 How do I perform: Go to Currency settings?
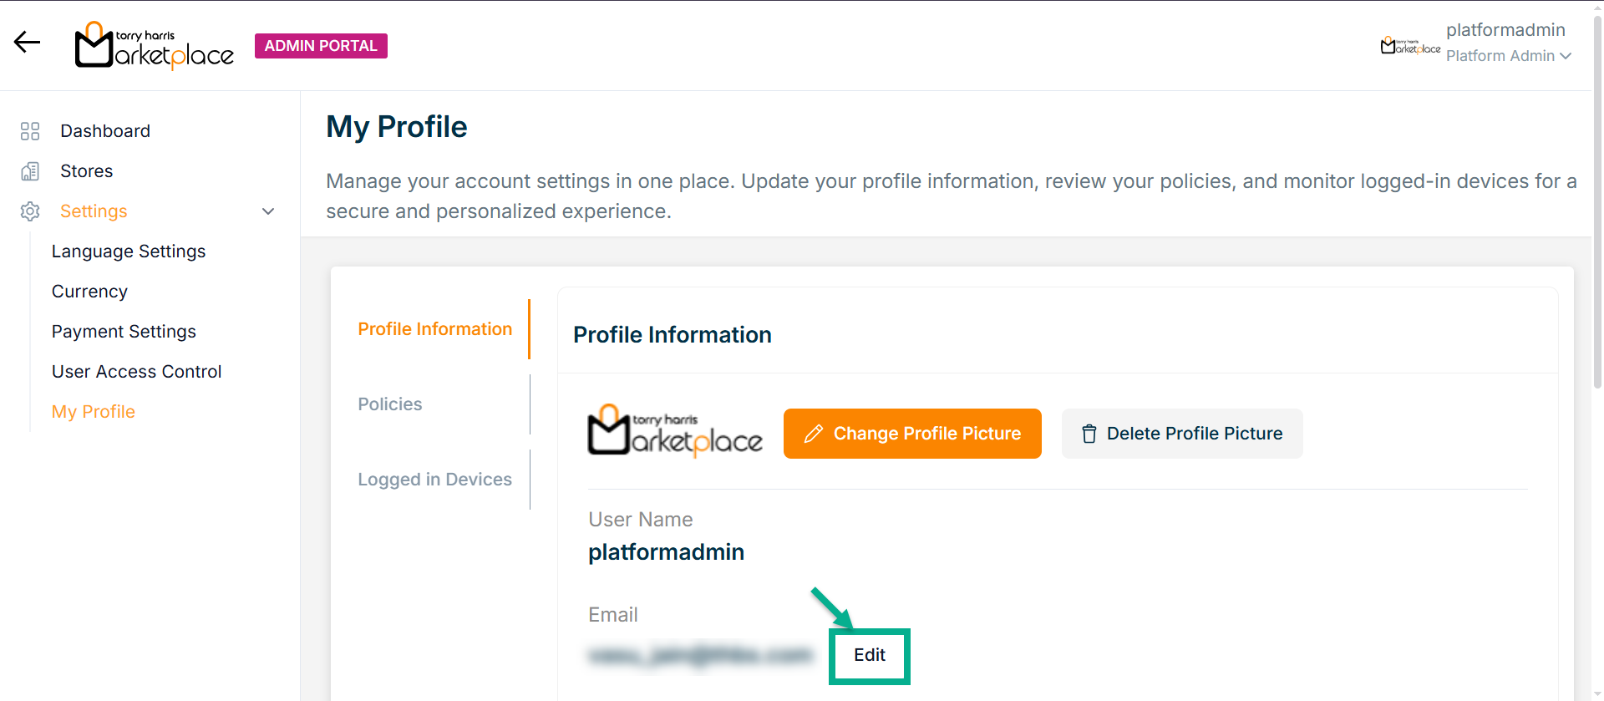coord(89,292)
